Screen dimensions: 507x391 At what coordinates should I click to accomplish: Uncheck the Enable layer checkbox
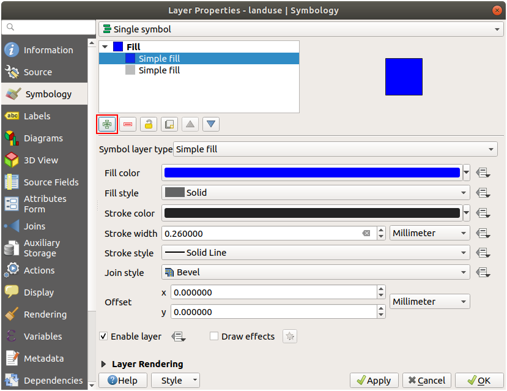pos(104,337)
